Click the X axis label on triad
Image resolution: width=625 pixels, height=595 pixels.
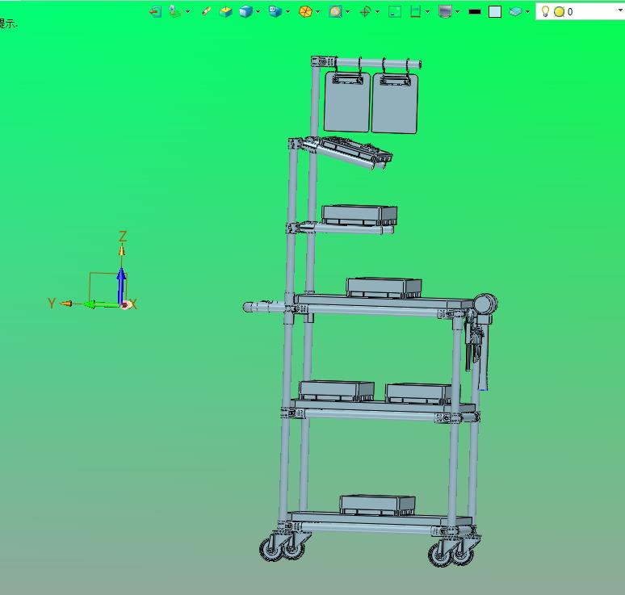coord(133,304)
